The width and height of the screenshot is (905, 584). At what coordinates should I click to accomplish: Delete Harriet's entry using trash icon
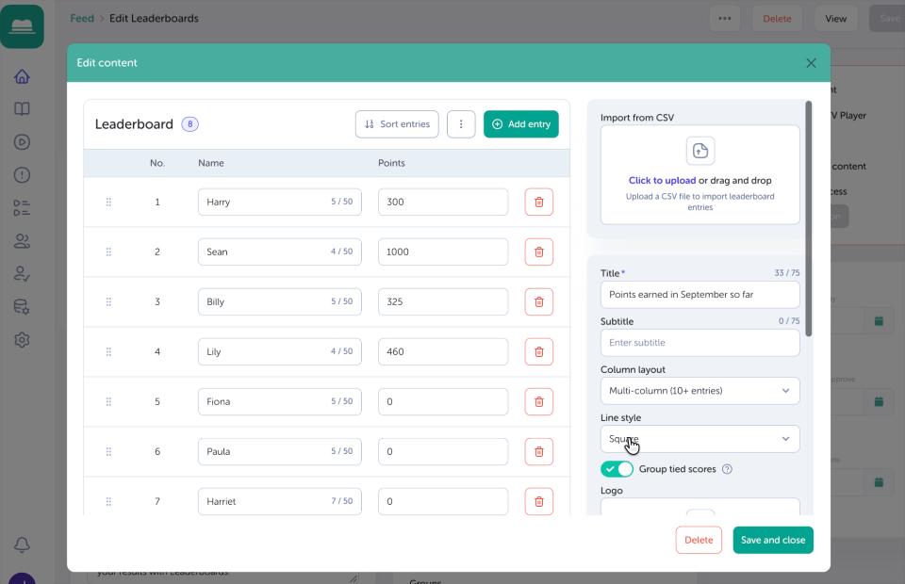pyautogui.click(x=538, y=501)
